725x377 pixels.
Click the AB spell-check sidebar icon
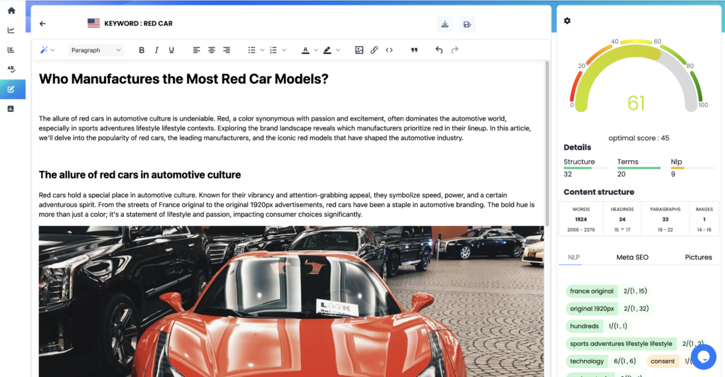[11, 69]
